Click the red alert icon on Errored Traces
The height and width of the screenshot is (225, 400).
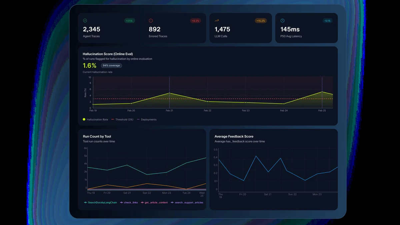coord(151,21)
